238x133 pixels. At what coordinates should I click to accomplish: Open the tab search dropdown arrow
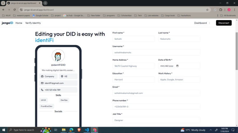click(x=3, y=3)
